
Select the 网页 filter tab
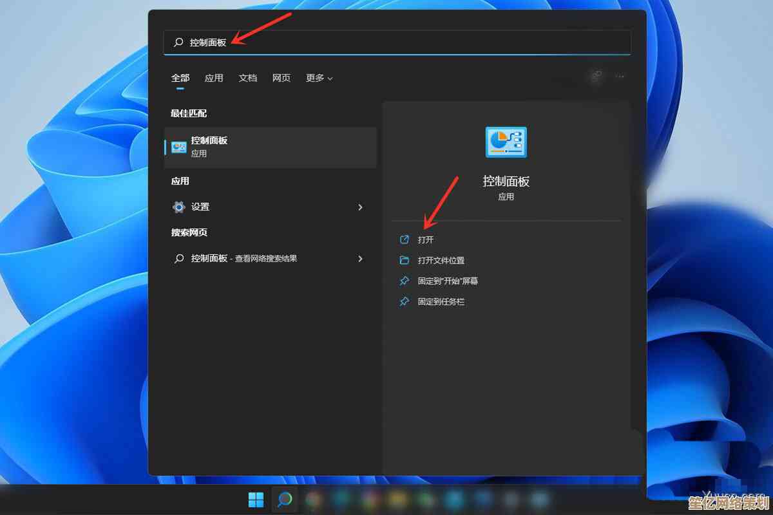[x=282, y=78]
